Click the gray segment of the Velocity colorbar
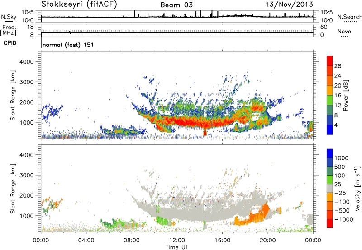 click(x=330, y=188)
